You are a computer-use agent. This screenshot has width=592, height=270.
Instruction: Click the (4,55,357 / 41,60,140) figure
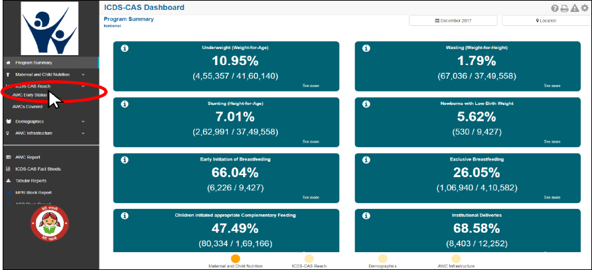[235, 76]
